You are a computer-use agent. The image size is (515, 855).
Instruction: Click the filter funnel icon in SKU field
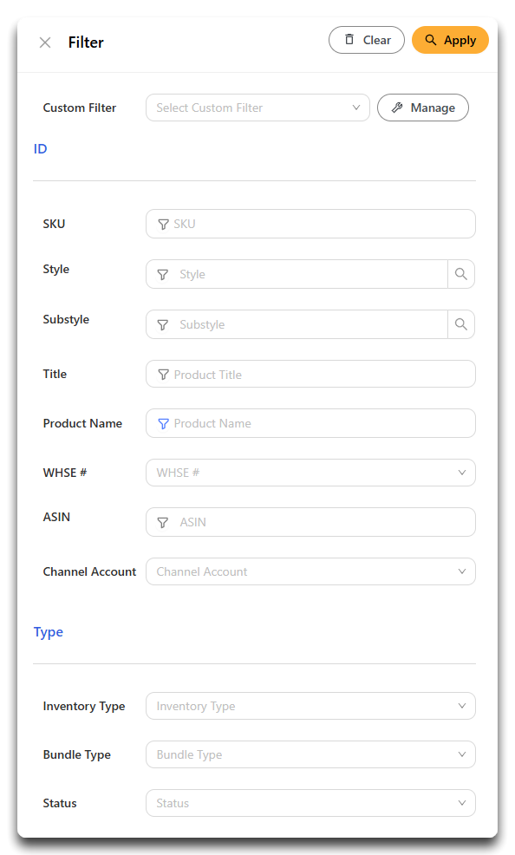tap(163, 224)
